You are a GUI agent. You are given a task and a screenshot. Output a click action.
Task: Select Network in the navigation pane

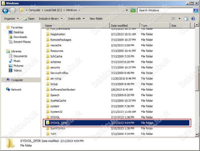click(16, 90)
